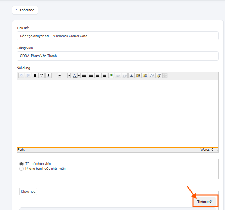Click inside the Nội dung editor area
This screenshot has width=225, height=210.
(x=118, y=113)
